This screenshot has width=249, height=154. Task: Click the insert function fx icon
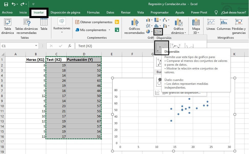coord(69,46)
